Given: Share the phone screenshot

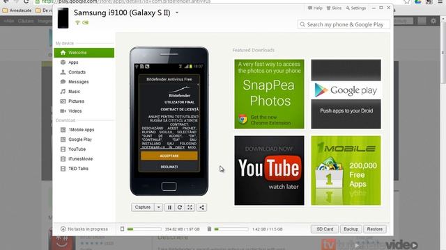Looking at the screenshot, I should click(x=201, y=207).
